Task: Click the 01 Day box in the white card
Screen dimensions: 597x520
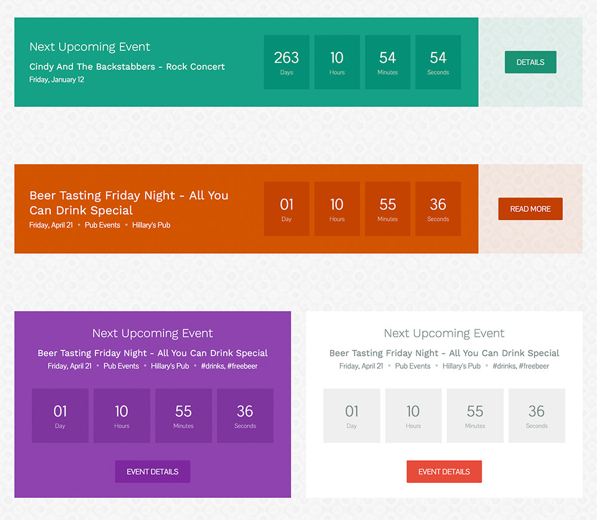Action: pos(352,416)
